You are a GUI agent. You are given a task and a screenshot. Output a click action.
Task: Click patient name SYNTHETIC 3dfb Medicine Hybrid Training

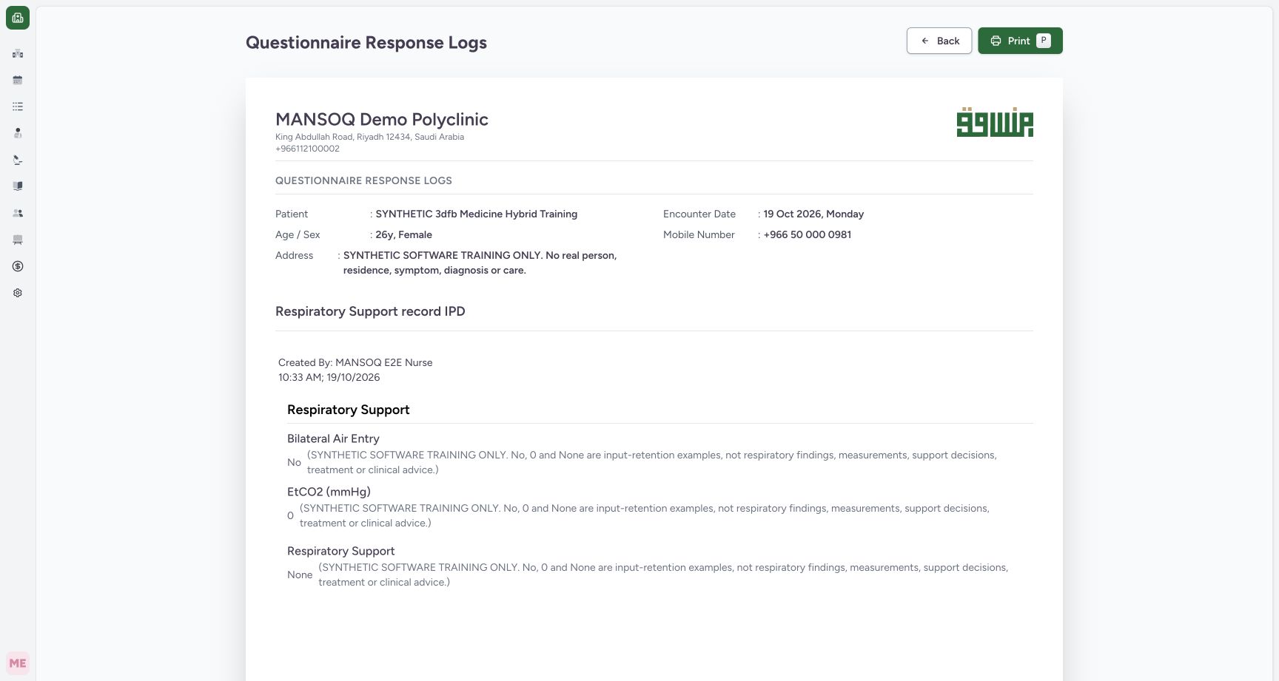(x=477, y=214)
